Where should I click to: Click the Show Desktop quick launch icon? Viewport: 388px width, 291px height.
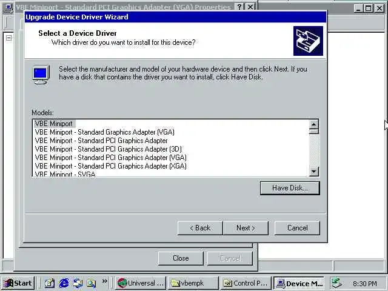(50, 283)
